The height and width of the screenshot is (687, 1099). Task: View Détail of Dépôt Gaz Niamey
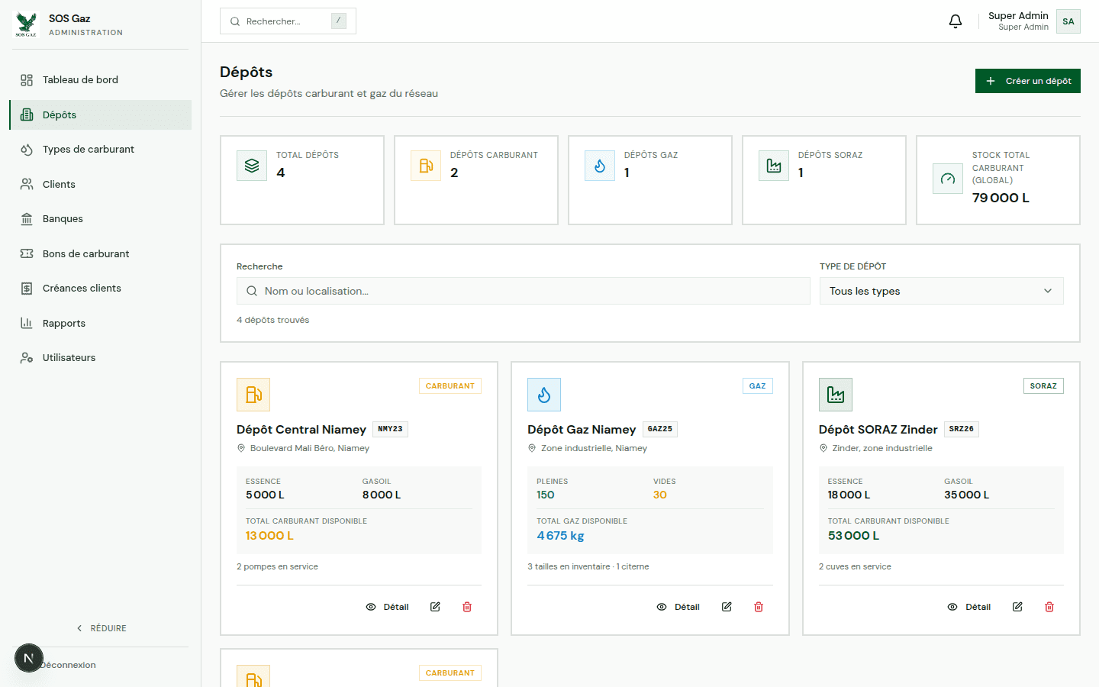click(x=678, y=607)
